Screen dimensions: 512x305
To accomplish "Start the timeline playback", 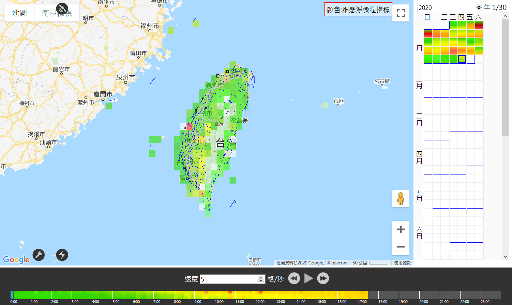I will [308, 278].
